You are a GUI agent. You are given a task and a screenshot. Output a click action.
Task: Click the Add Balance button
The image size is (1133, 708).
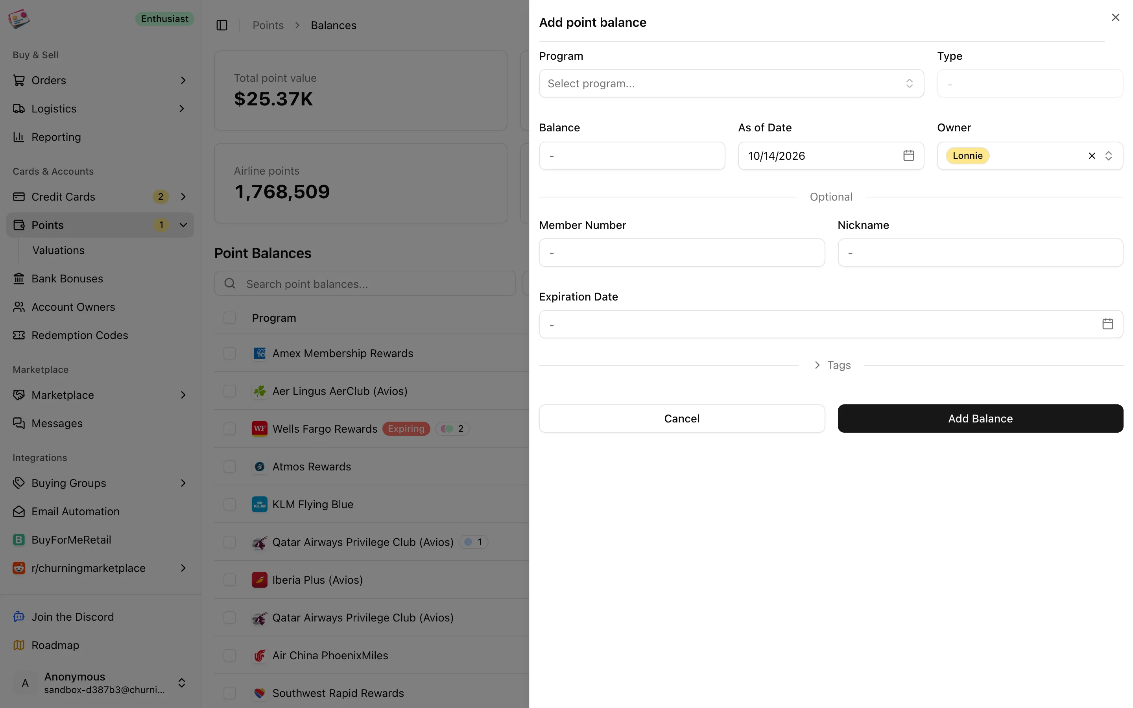[x=980, y=419]
